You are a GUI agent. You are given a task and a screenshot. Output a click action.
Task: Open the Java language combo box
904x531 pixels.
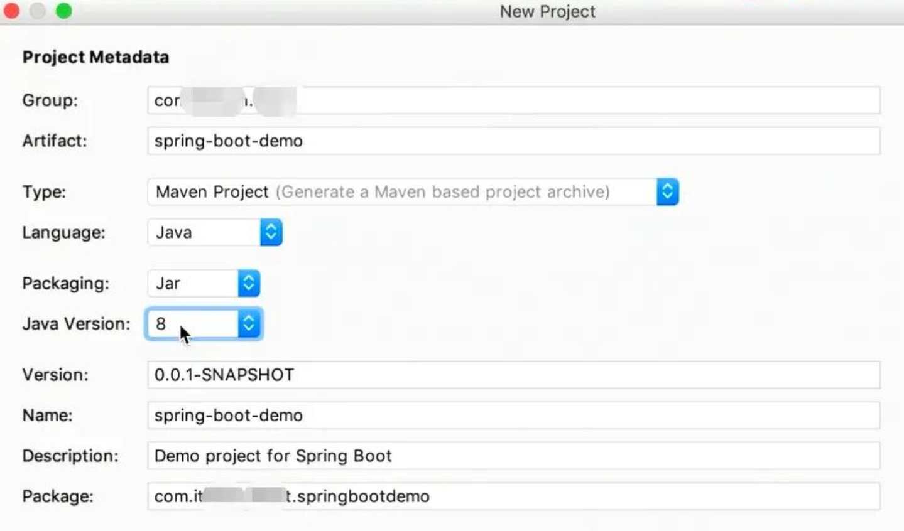(204, 232)
